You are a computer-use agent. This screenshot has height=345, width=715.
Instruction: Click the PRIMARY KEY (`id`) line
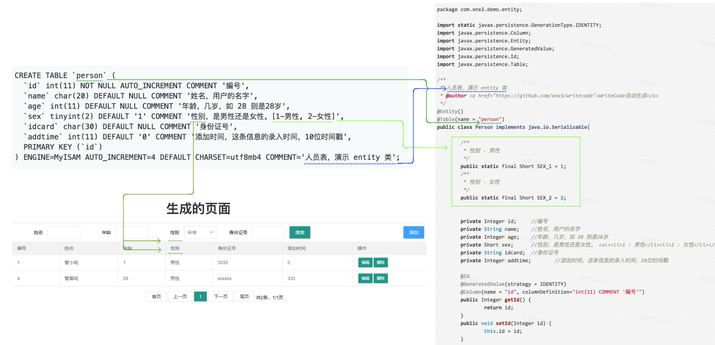[x=63, y=147]
